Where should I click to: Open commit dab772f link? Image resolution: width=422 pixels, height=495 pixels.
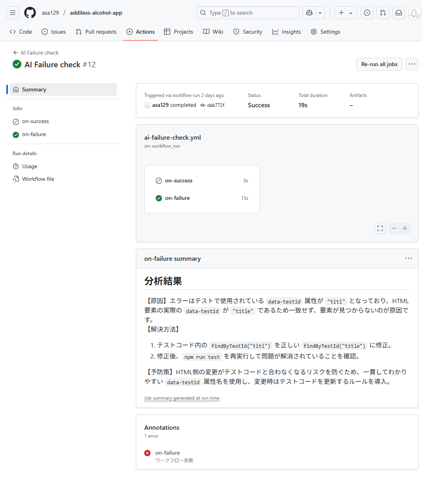216,105
